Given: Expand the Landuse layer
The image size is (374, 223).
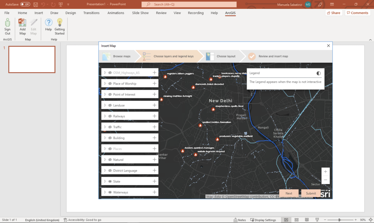Looking at the screenshot, I should click(x=105, y=105).
